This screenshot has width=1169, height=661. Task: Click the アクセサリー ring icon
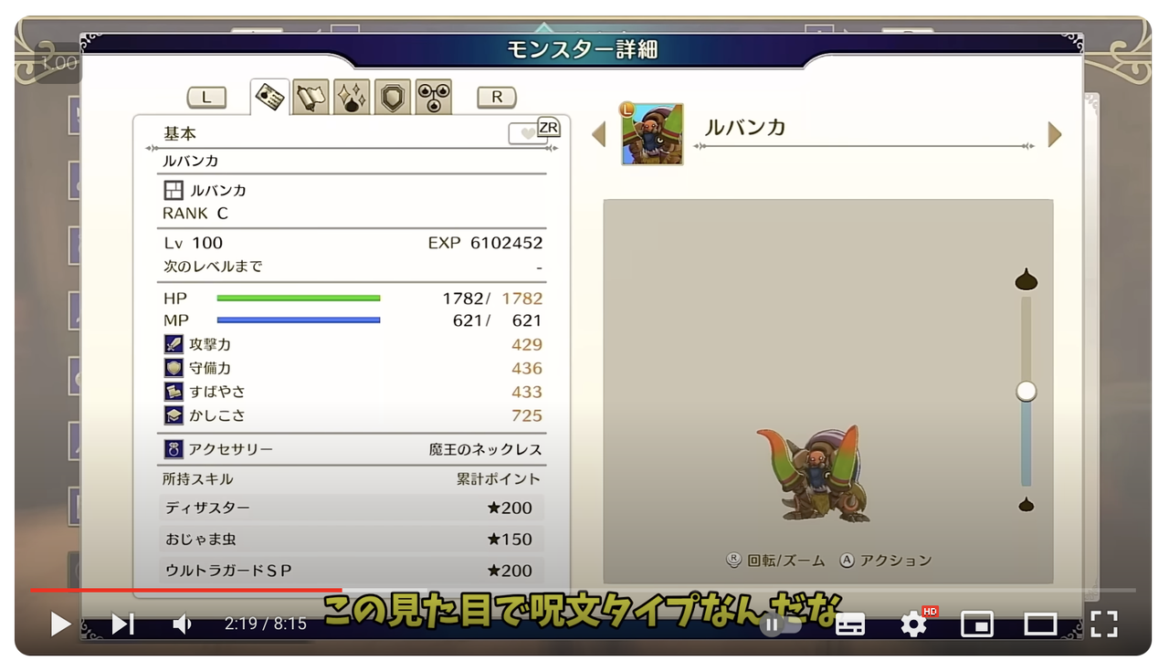click(x=174, y=449)
